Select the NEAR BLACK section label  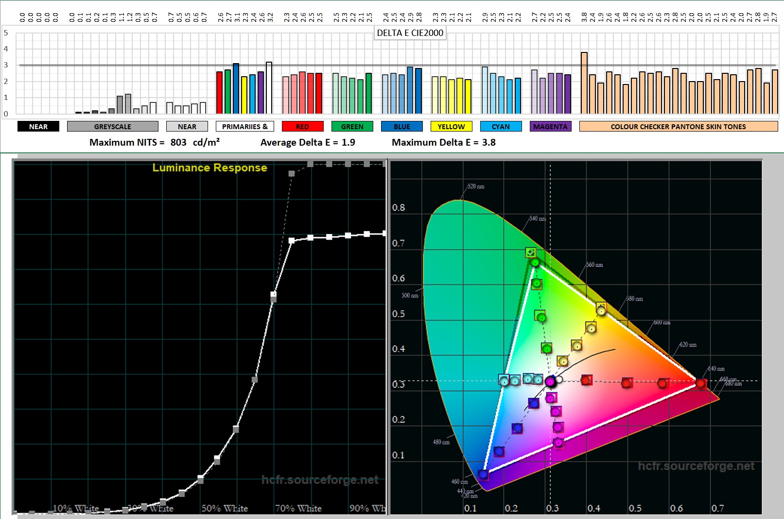point(38,126)
